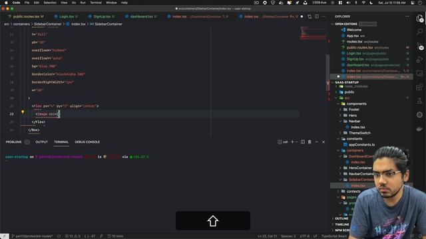The width and height of the screenshot is (426, 239).
Task: Open the PROBLEMS panel tab
Action: click(x=13, y=142)
